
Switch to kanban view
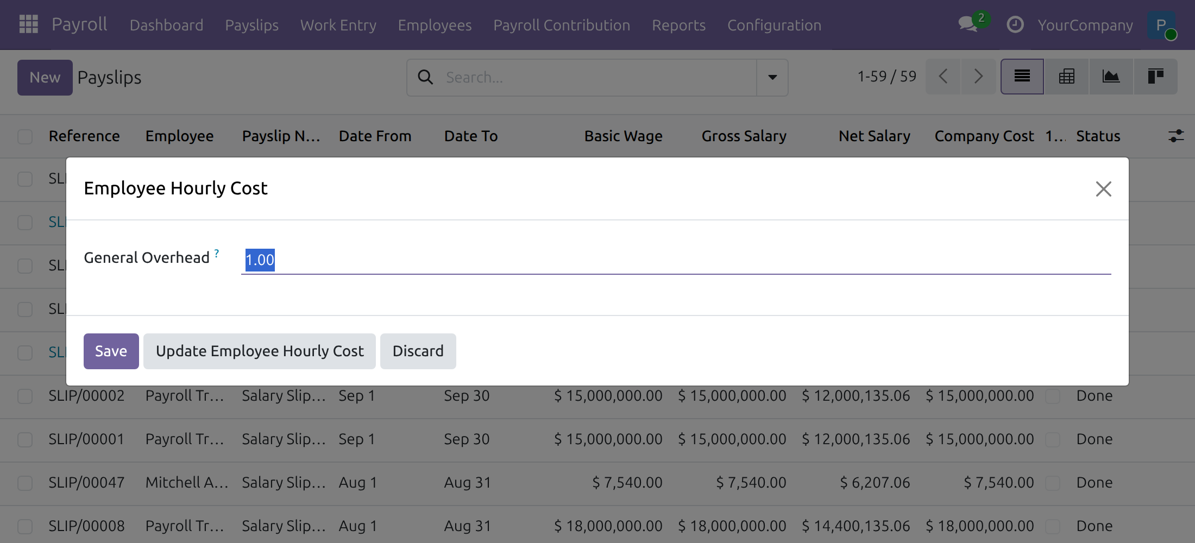pos(1155,77)
